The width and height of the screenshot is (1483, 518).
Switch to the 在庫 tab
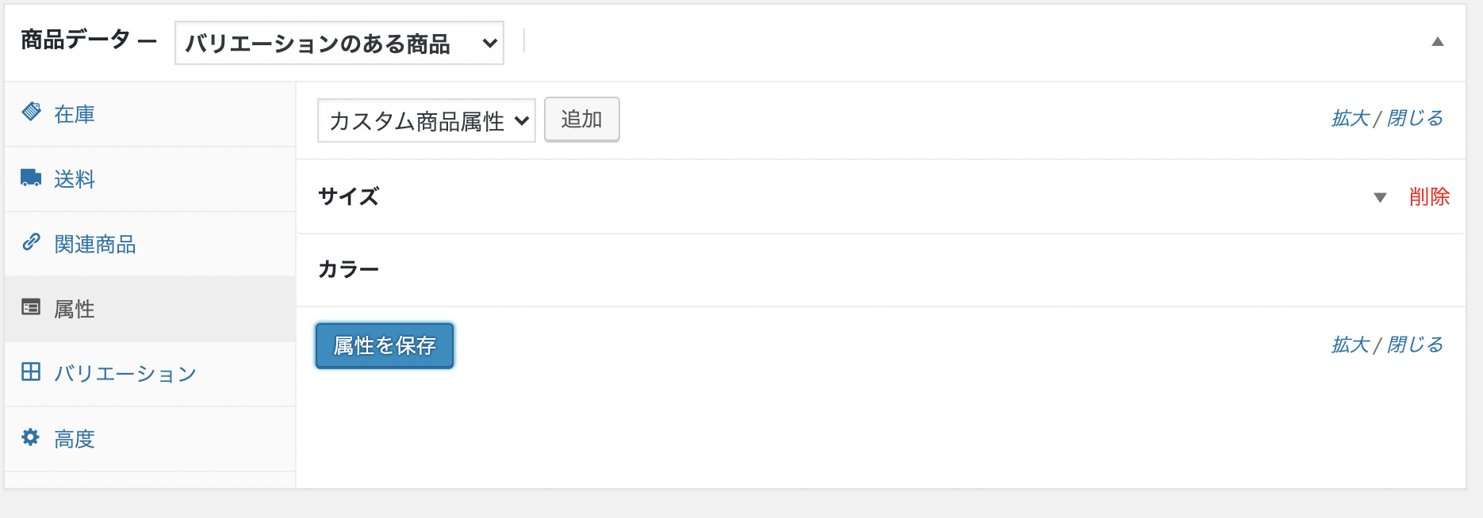coord(75,114)
